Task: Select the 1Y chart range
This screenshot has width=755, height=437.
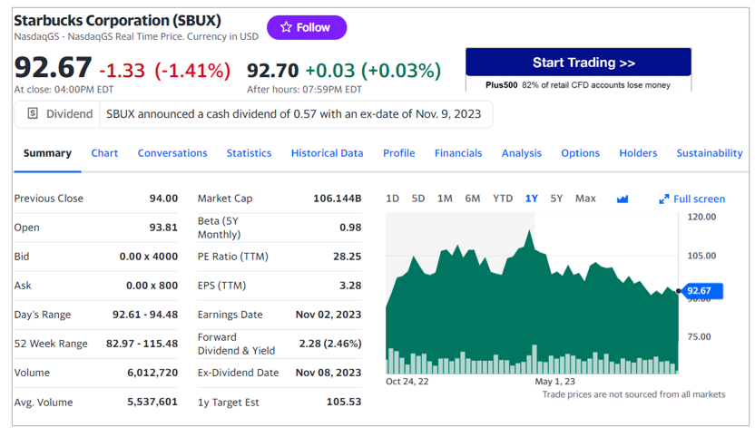Action: (x=531, y=199)
